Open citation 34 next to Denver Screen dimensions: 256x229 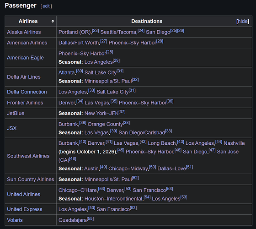(80, 101)
